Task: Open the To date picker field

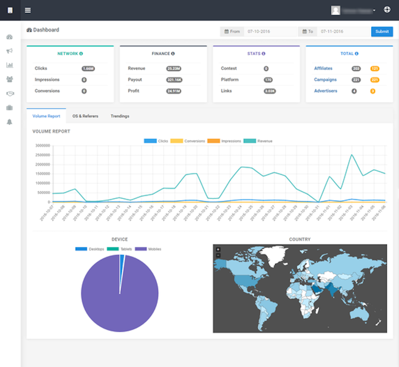Action: [343, 31]
